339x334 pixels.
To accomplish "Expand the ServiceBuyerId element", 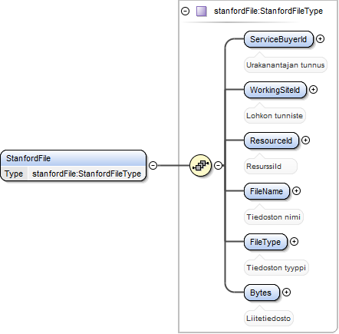I will 320,39.
